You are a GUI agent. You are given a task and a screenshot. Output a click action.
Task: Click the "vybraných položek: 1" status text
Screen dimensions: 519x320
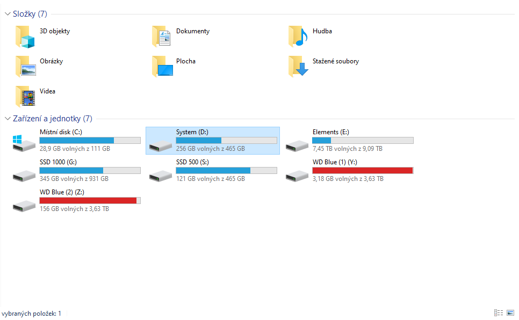pos(31,314)
